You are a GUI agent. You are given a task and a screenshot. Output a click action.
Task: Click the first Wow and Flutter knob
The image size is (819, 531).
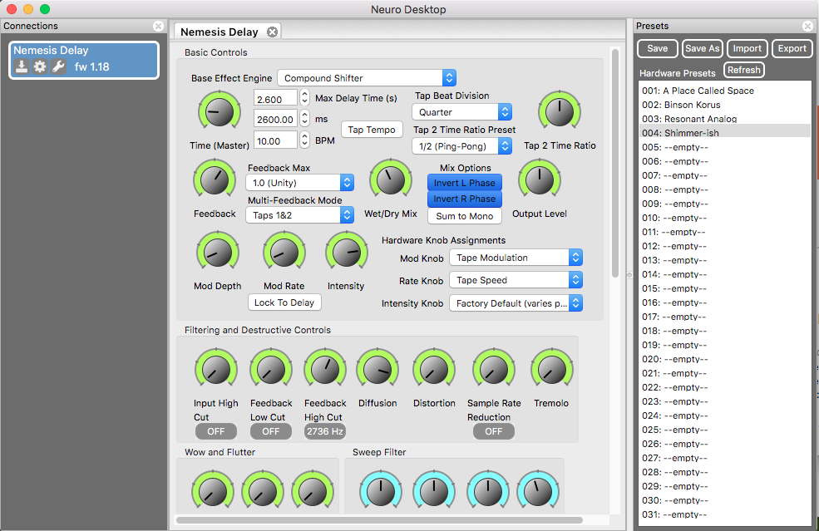click(213, 491)
